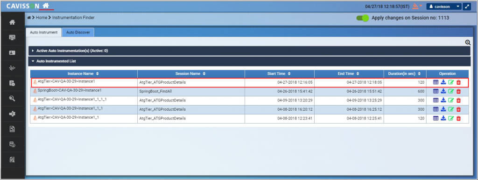Click the fullscreen expand icon in the top right

coord(467,7)
